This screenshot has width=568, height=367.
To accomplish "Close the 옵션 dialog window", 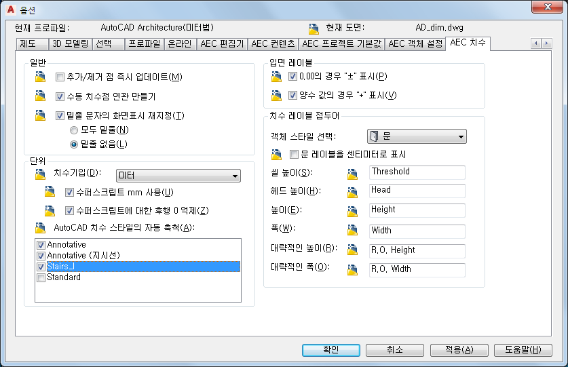I will pyautogui.click(x=548, y=7).
